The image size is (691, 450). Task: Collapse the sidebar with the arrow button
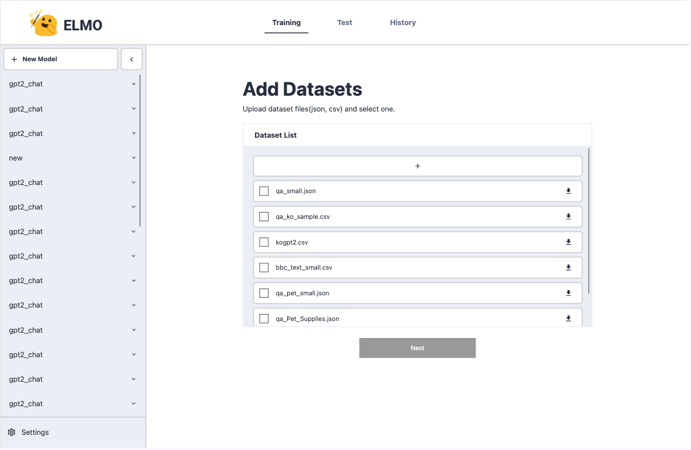pyautogui.click(x=131, y=59)
